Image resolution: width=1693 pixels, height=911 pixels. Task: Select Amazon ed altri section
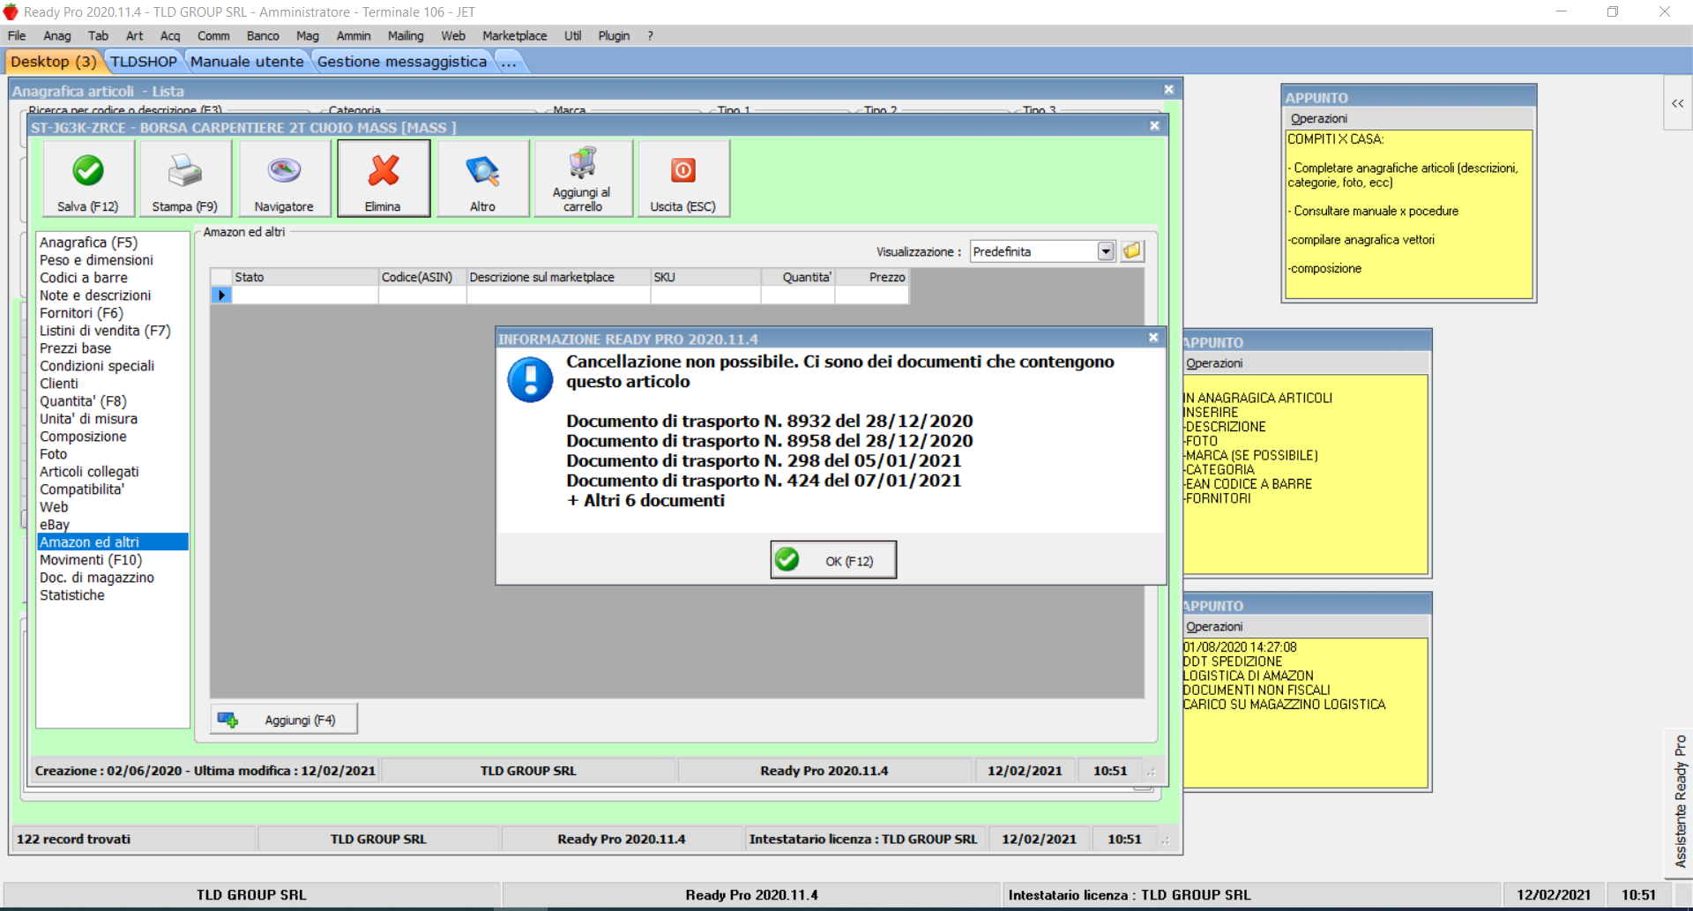click(113, 542)
